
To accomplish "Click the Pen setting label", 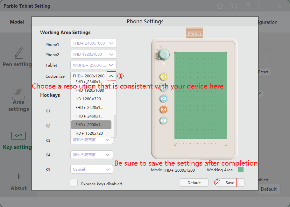I will click(x=17, y=64).
